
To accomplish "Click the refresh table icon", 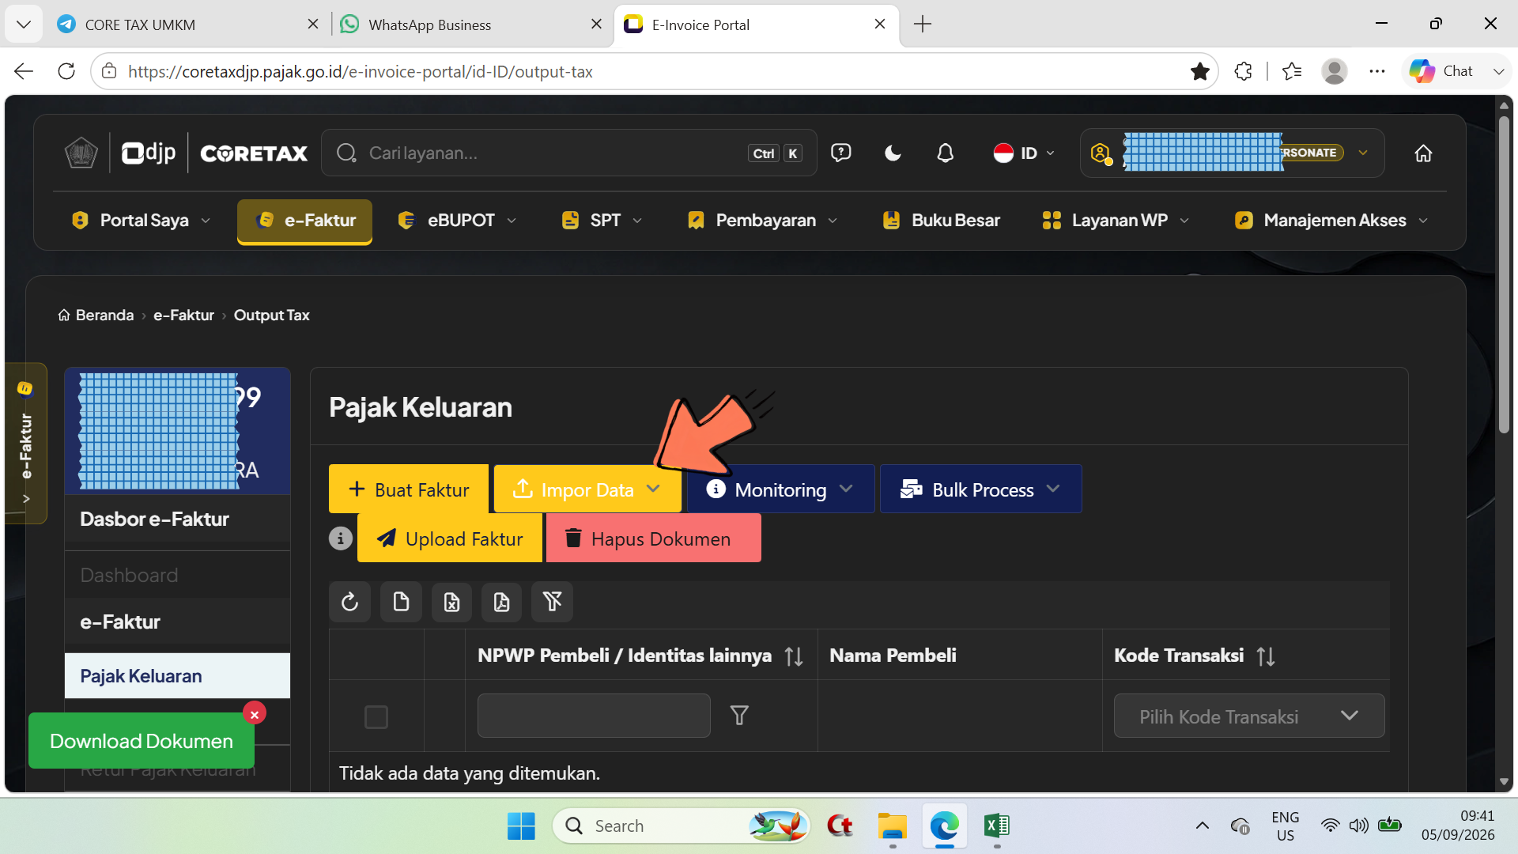I will tap(349, 603).
